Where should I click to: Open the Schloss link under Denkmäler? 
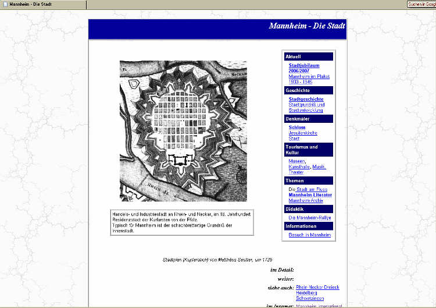click(297, 128)
